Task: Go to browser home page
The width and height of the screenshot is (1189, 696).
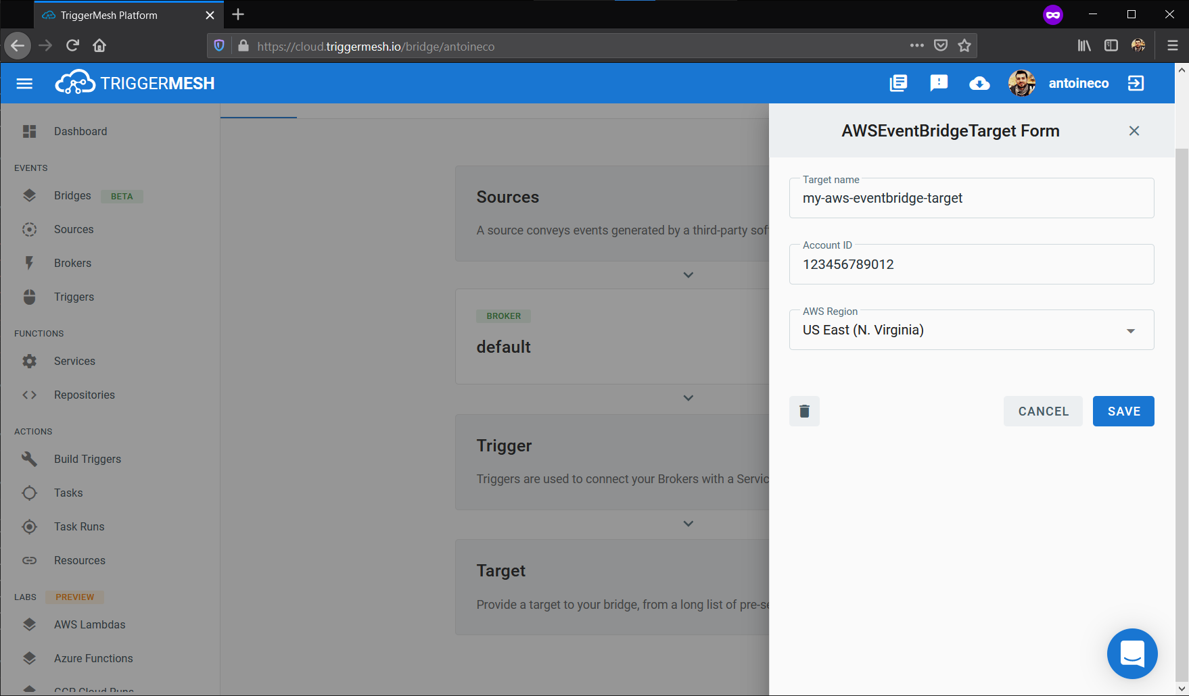Action: pos(99,45)
